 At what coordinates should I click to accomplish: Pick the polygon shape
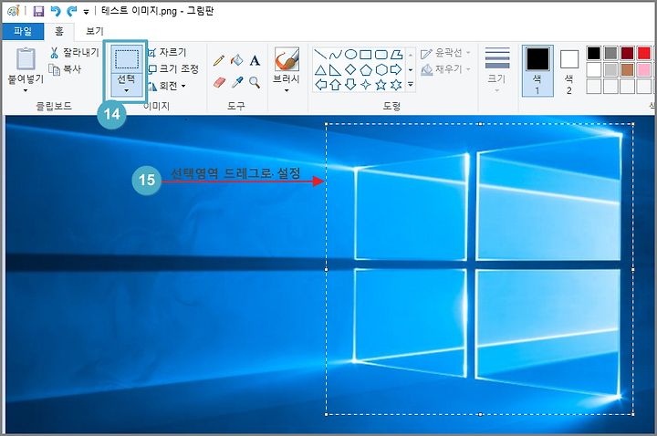click(x=396, y=55)
